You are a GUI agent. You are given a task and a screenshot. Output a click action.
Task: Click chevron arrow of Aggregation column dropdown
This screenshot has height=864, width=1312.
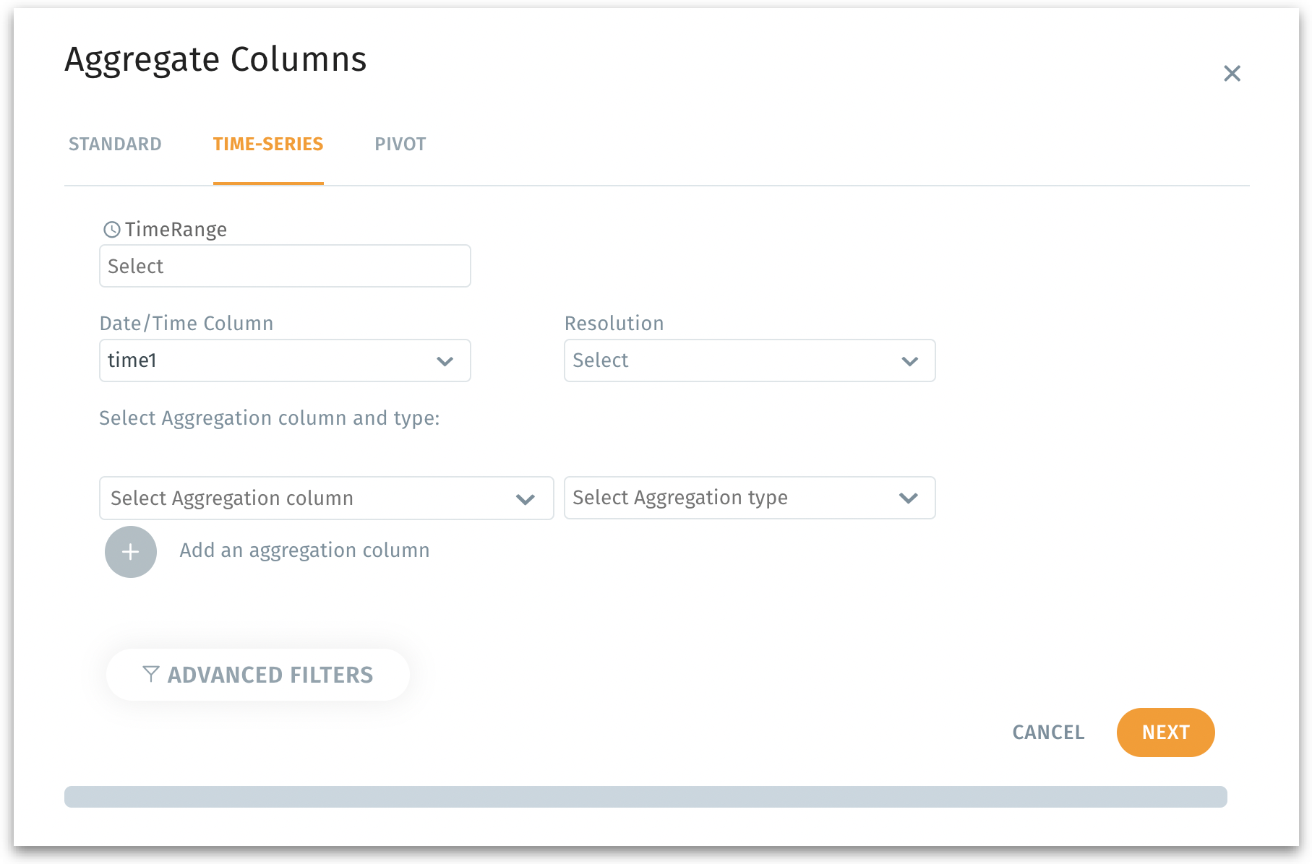click(526, 499)
